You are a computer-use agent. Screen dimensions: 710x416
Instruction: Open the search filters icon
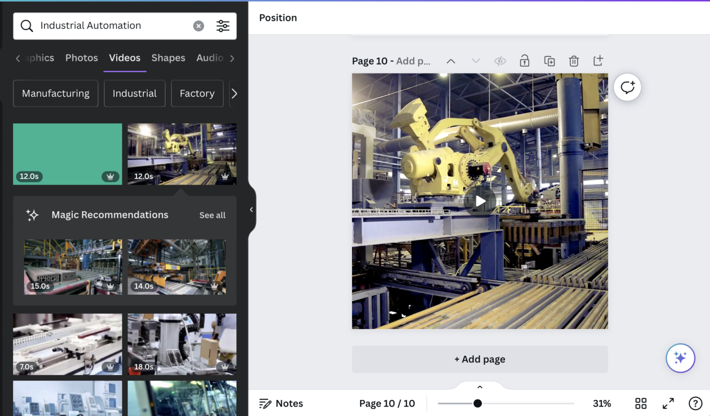coord(223,25)
